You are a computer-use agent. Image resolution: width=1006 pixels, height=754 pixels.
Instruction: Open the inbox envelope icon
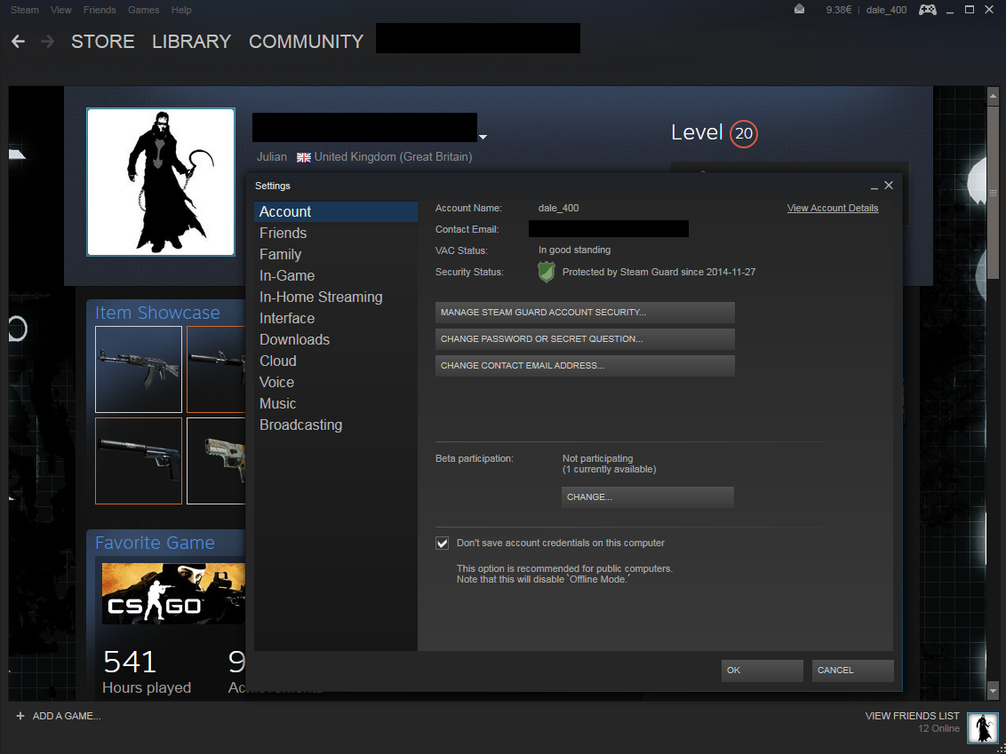click(x=799, y=10)
